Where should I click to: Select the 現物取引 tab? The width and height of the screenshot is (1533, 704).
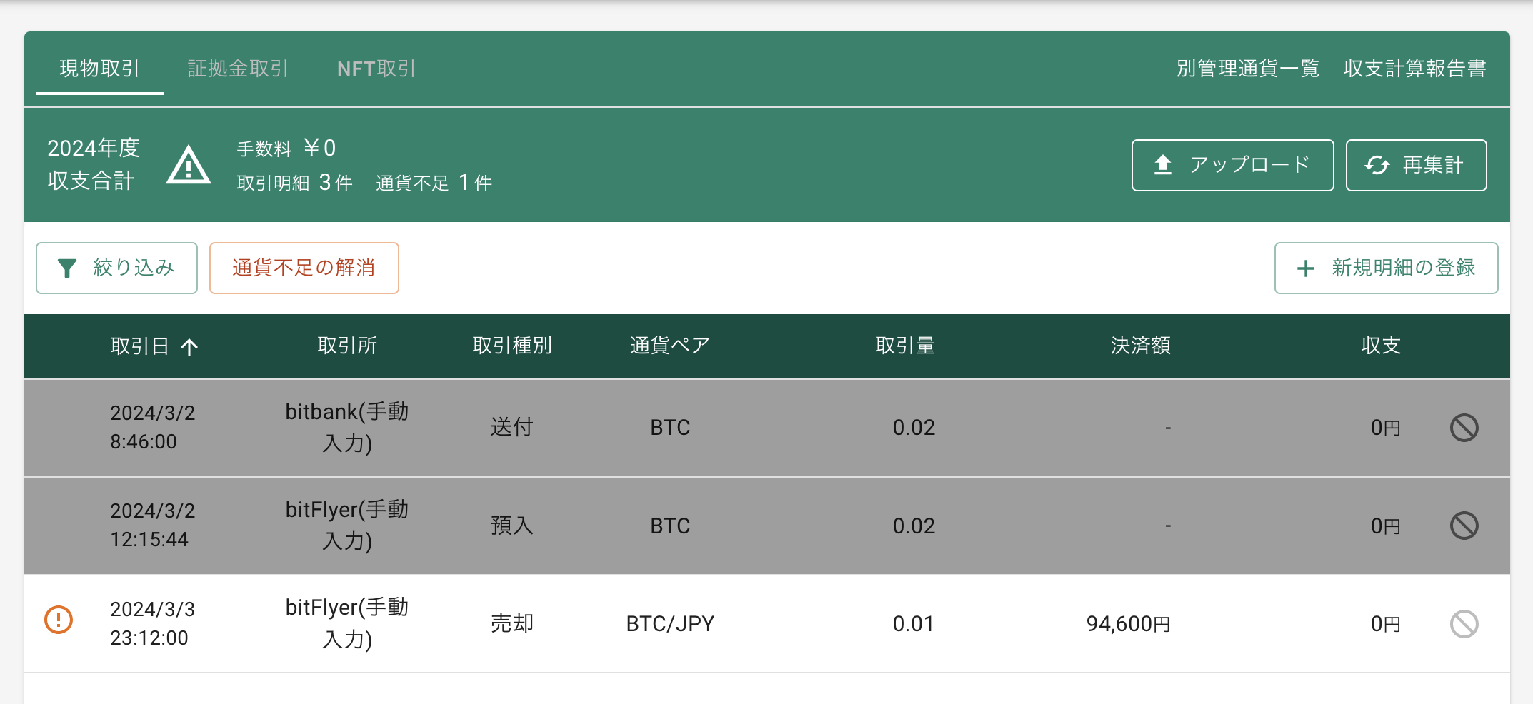pos(99,69)
